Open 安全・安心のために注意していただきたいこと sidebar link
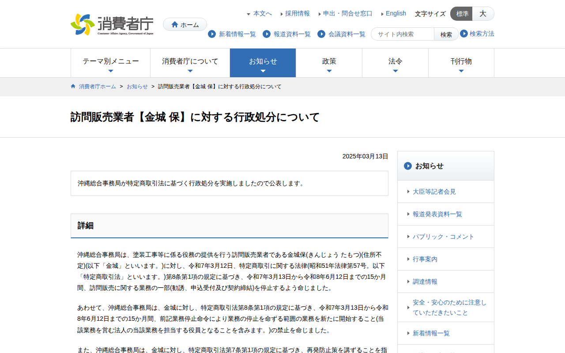The image size is (565, 353). (x=450, y=308)
